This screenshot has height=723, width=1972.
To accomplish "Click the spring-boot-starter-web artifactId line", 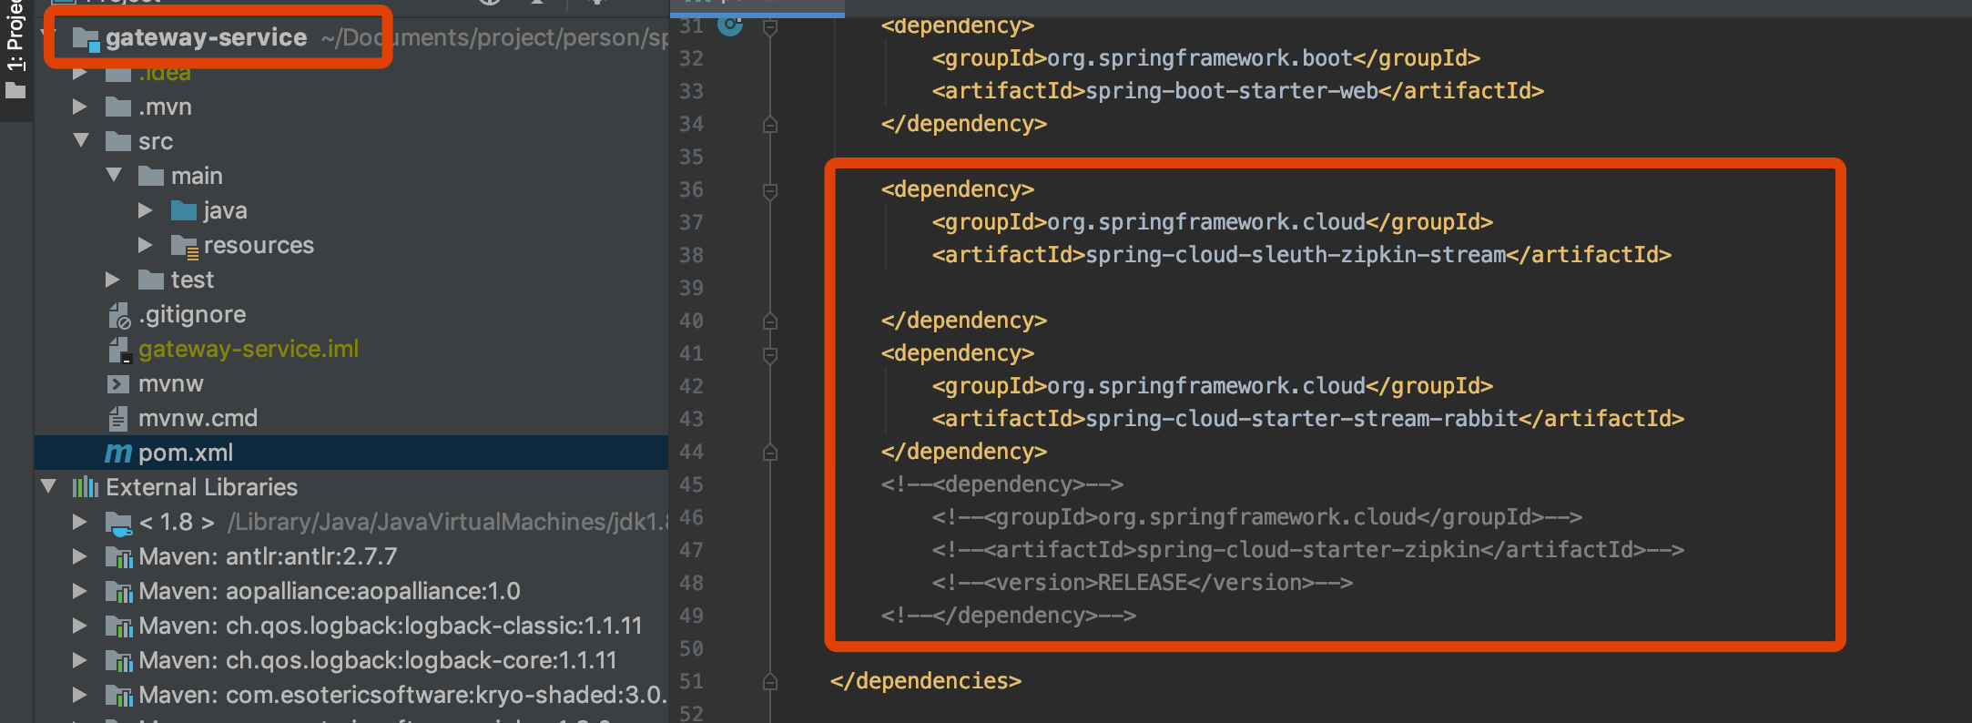I will coord(1237,91).
